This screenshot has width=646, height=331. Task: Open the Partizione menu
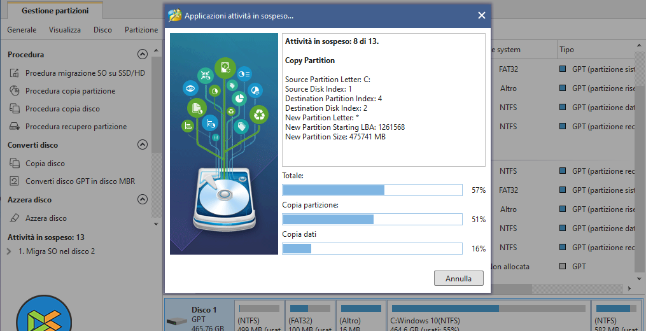(141, 30)
